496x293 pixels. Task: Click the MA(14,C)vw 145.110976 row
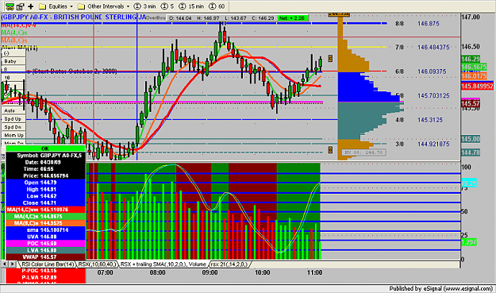[45, 210]
